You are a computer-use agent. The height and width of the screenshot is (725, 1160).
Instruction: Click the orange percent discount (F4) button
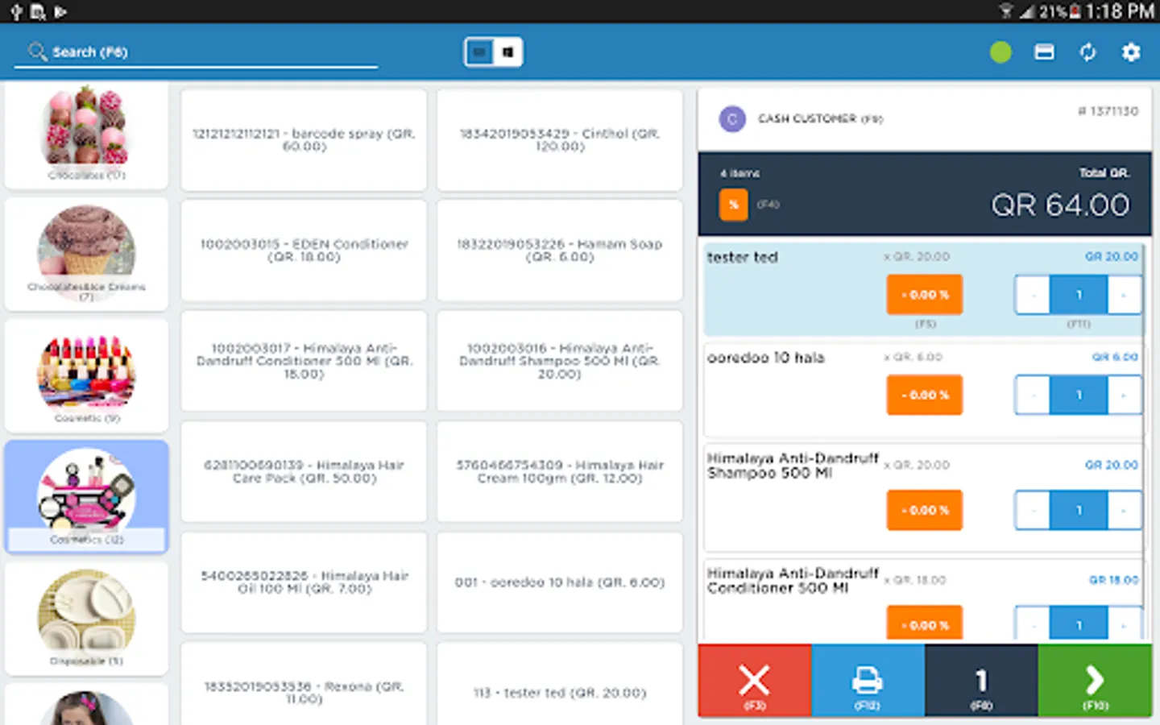point(733,205)
